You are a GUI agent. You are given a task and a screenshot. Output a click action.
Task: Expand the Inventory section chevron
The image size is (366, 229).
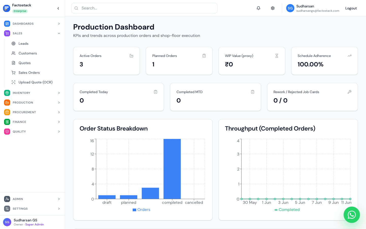(59, 93)
